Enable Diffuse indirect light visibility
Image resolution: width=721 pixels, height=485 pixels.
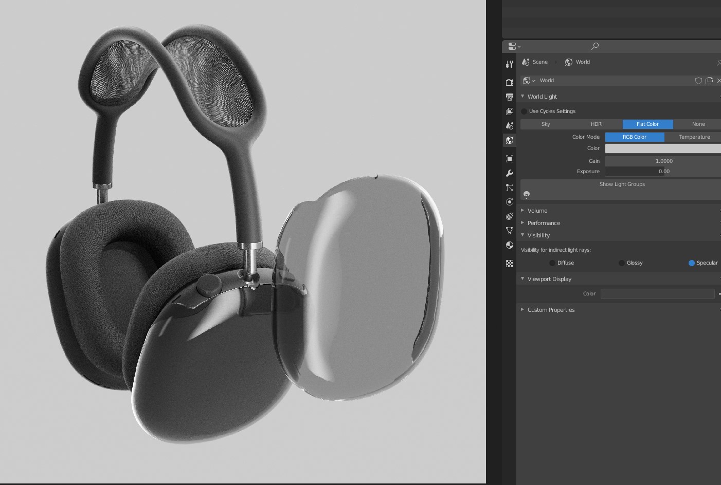pos(552,263)
